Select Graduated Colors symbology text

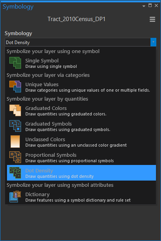point(46,108)
